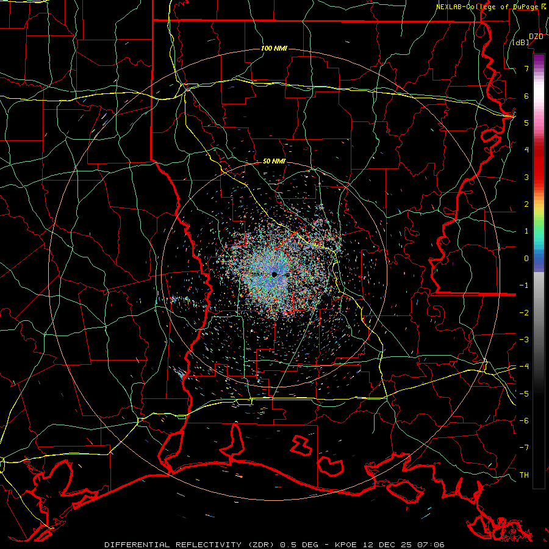Click the positive 4 dB scale label
The height and width of the screenshot is (549, 549).
[526, 150]
